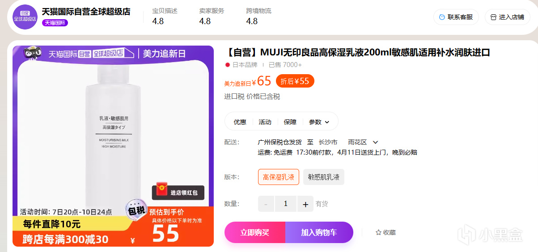The image size is (538, 252).
Task: Contact customer service via 联系客服
Action: (456, 17)
